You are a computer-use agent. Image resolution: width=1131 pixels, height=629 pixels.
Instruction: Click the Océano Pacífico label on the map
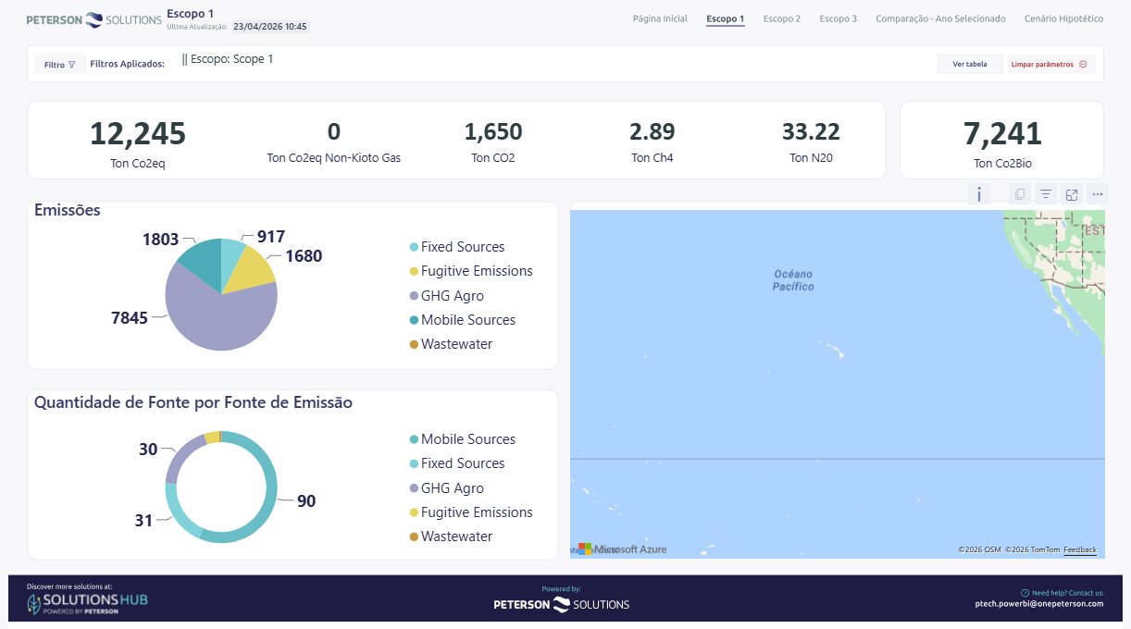(x=793, y=280)
